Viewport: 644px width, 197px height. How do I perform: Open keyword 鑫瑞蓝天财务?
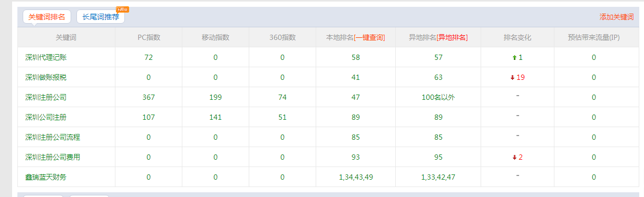tap(46, 177)
